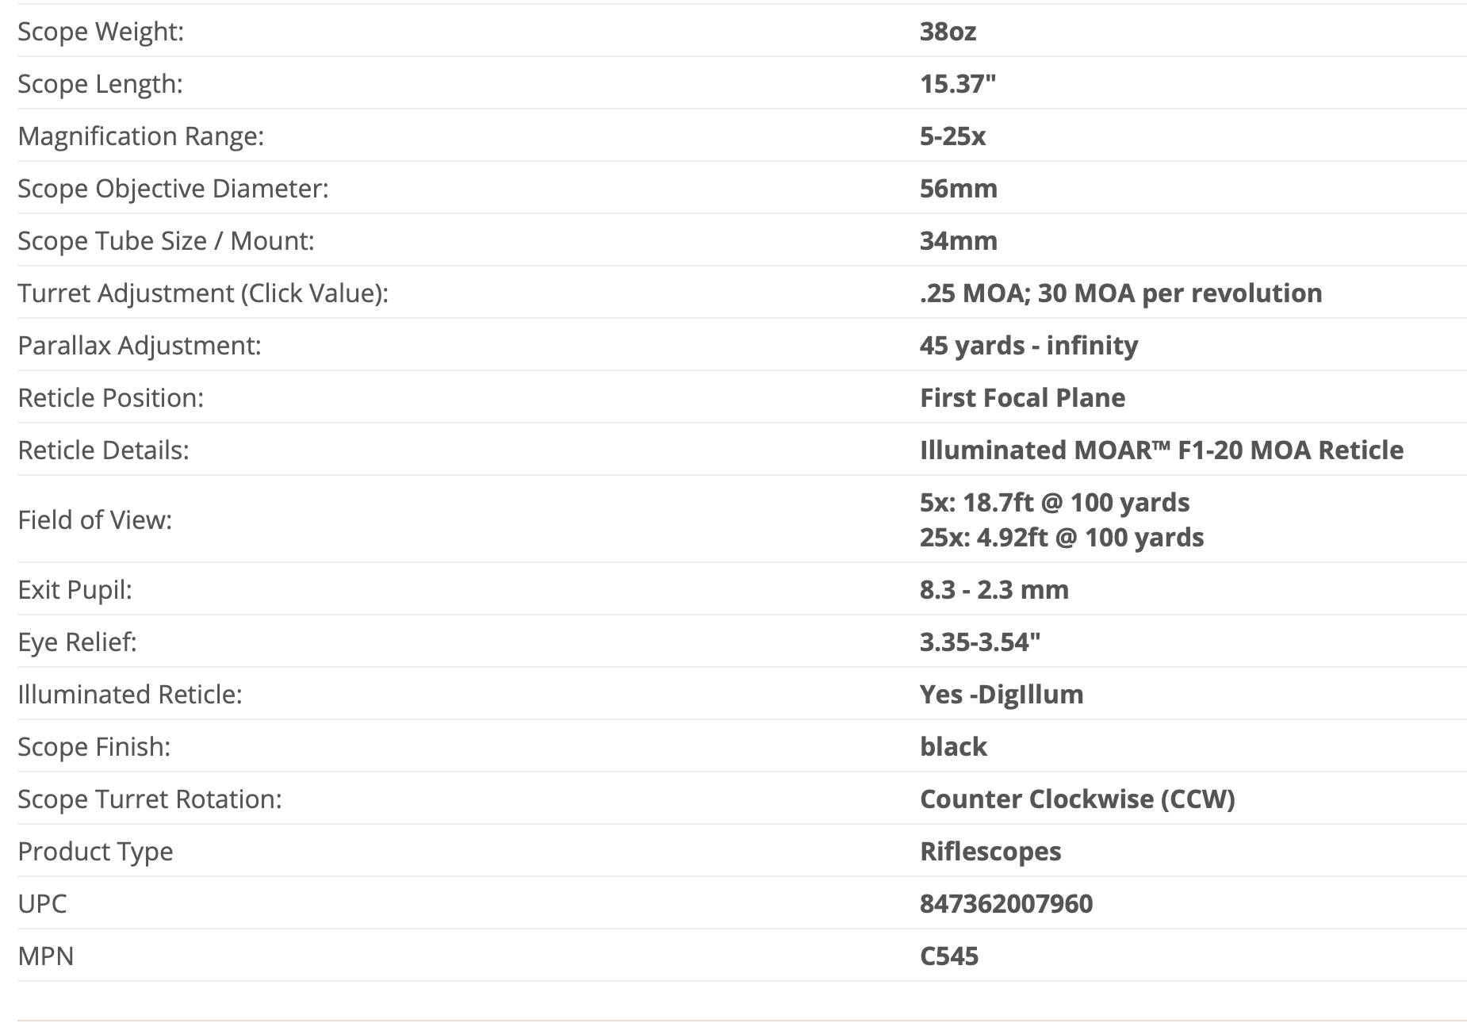Screen dimensions: 1467x1023
Task: Click the 45 yards - infinity parallax value
Action: 1028,345
